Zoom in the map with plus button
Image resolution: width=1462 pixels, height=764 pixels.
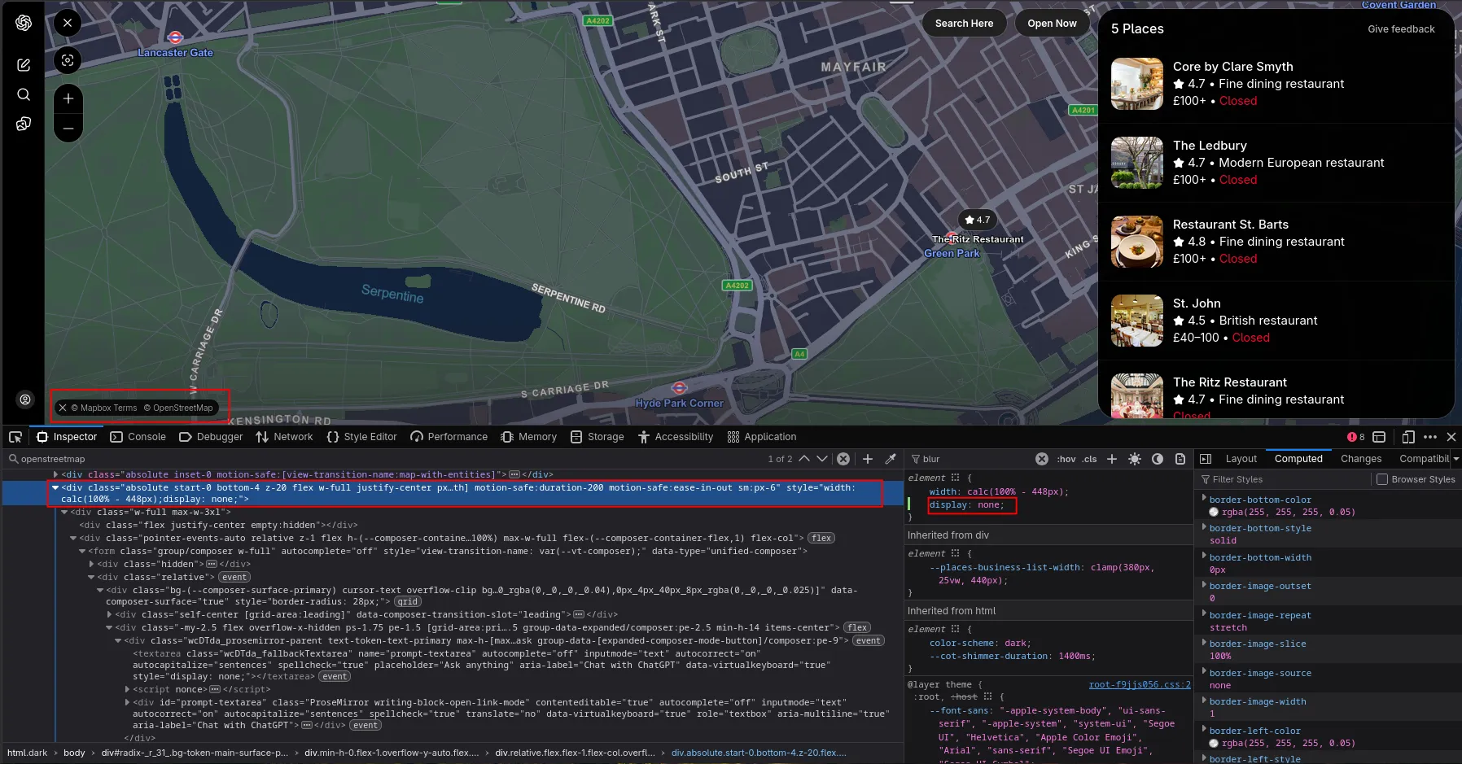68,98
